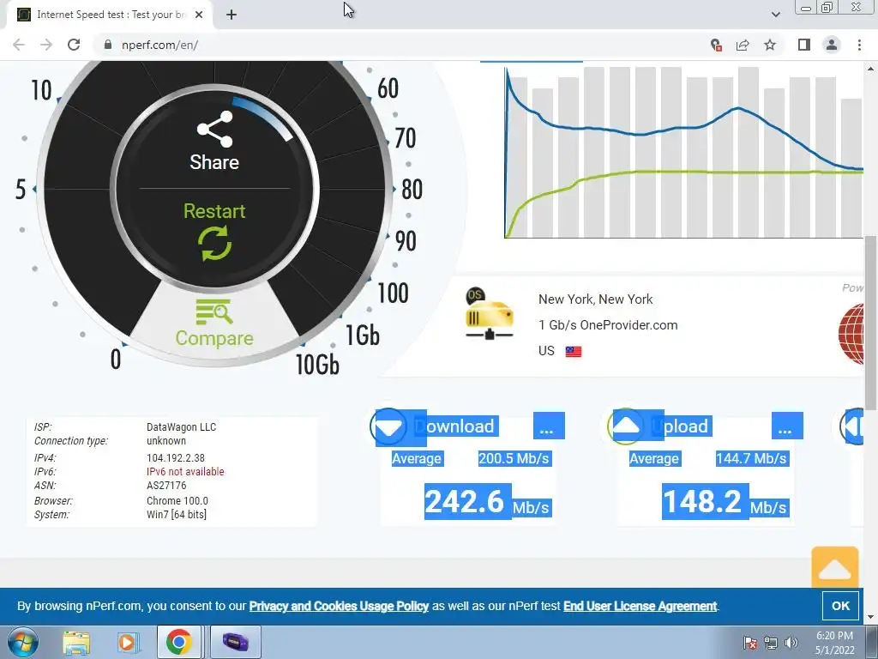Close the Internet Speed test tab

[x=199, y=15]
